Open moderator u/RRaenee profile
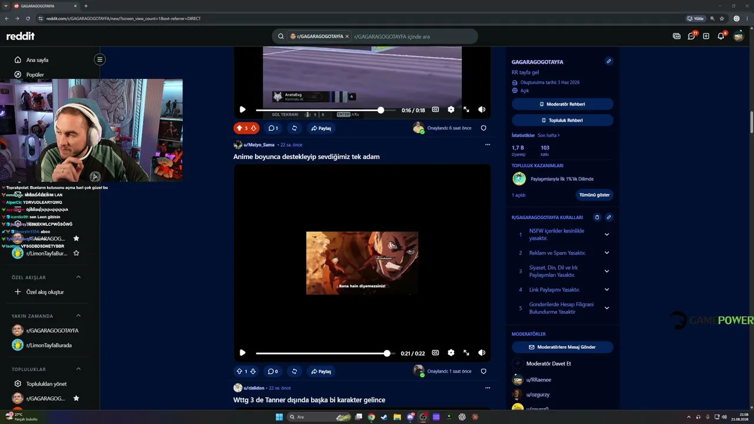This screenshot has width=754, height=424. click(x=538, y=380)
